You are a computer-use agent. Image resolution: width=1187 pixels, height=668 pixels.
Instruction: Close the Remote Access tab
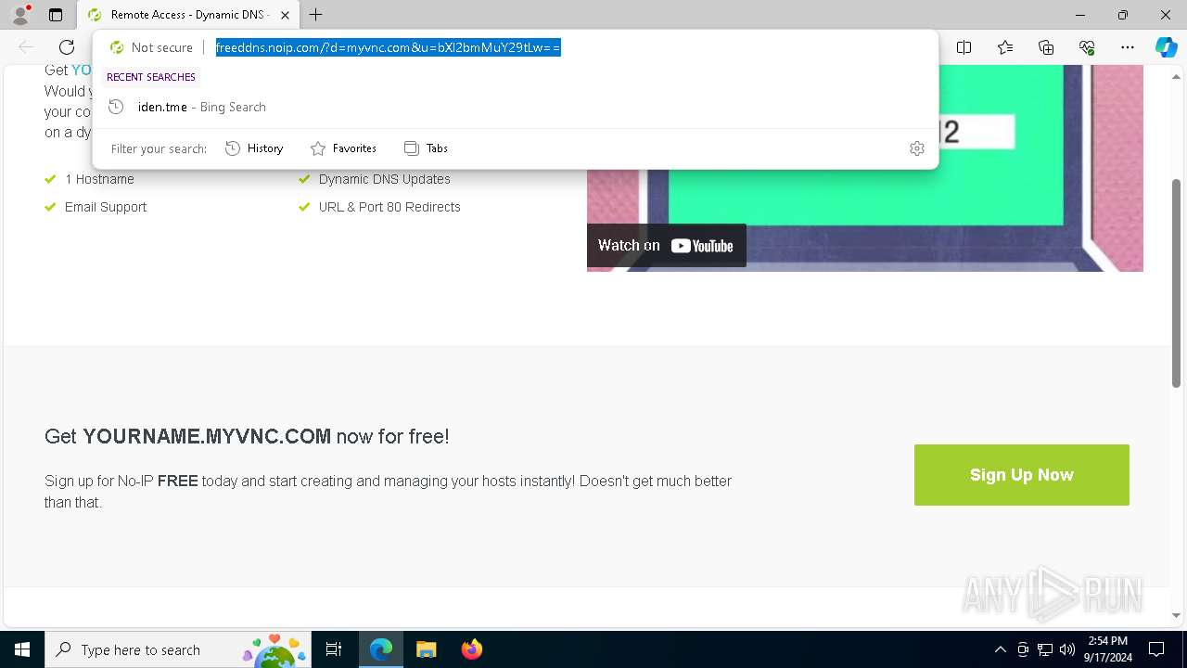point(285,15)
